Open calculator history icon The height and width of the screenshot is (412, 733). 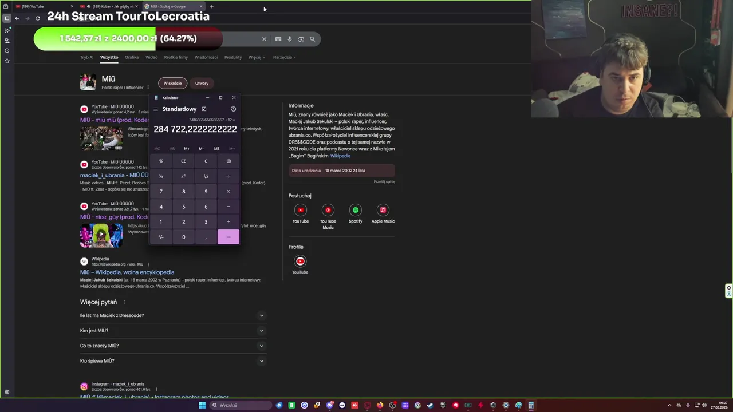233,109
